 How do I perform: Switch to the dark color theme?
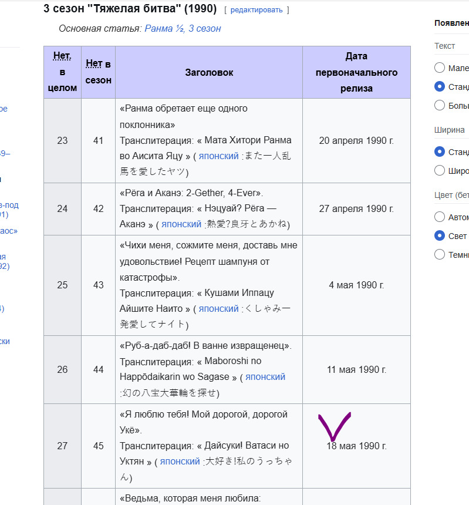pos(440,254)
